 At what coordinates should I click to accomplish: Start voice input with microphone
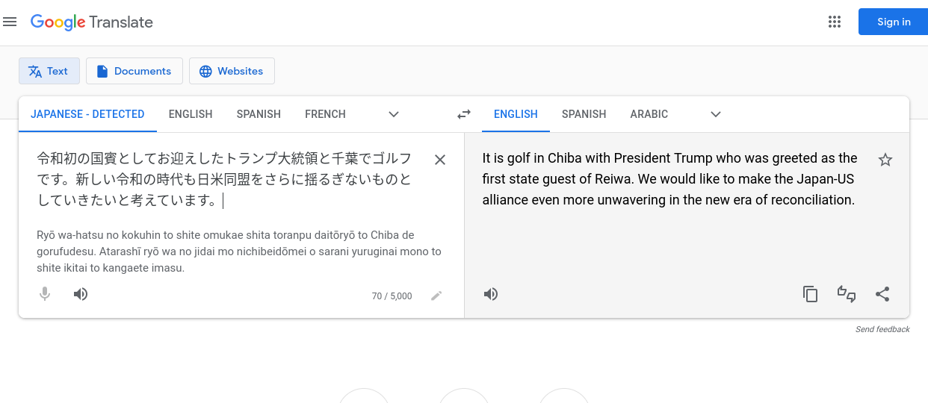coord(45,294)
